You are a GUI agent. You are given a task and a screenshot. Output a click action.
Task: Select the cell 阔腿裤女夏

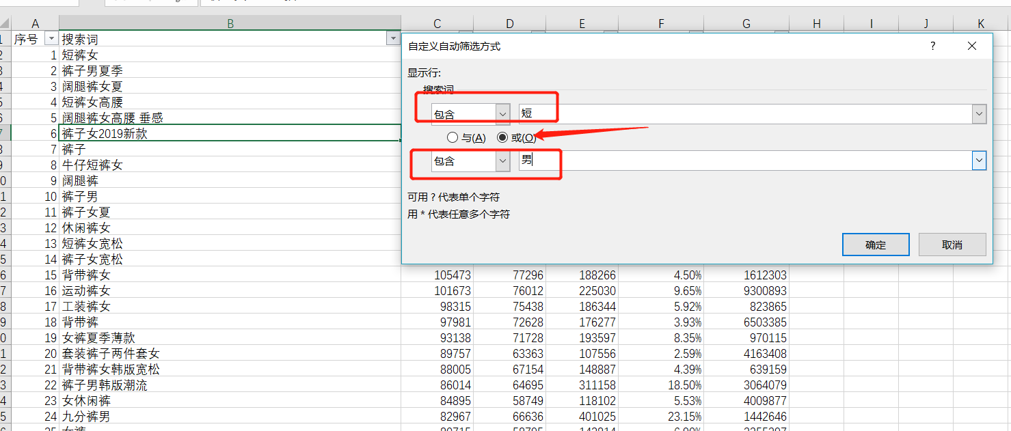[230, 87]
